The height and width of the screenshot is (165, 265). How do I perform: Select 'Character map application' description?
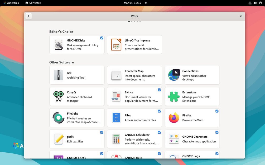click(x=199, y=141)
